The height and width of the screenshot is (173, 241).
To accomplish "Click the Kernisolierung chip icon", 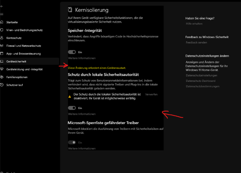I will [x=70, y=10].
